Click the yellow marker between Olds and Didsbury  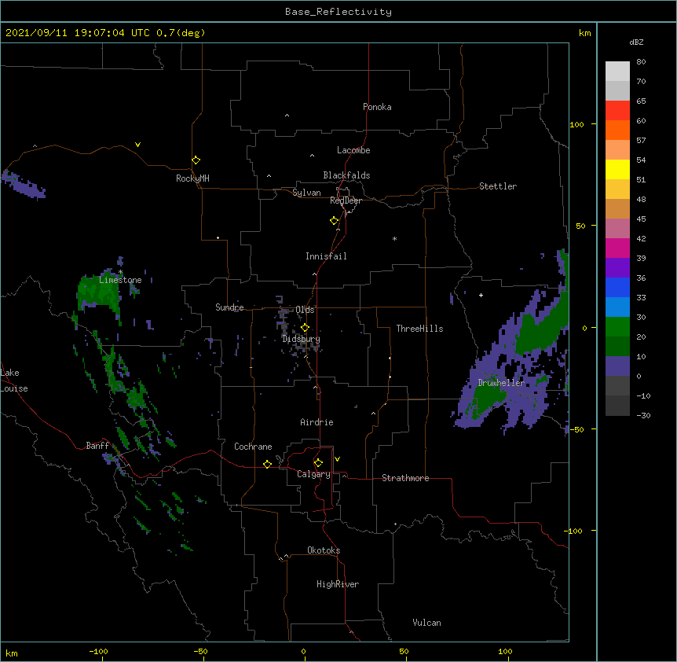tap(305, 328)
